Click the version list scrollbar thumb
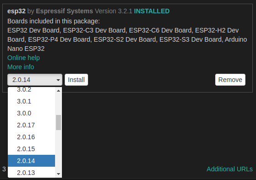256x180 pixels. pos(58,122)
